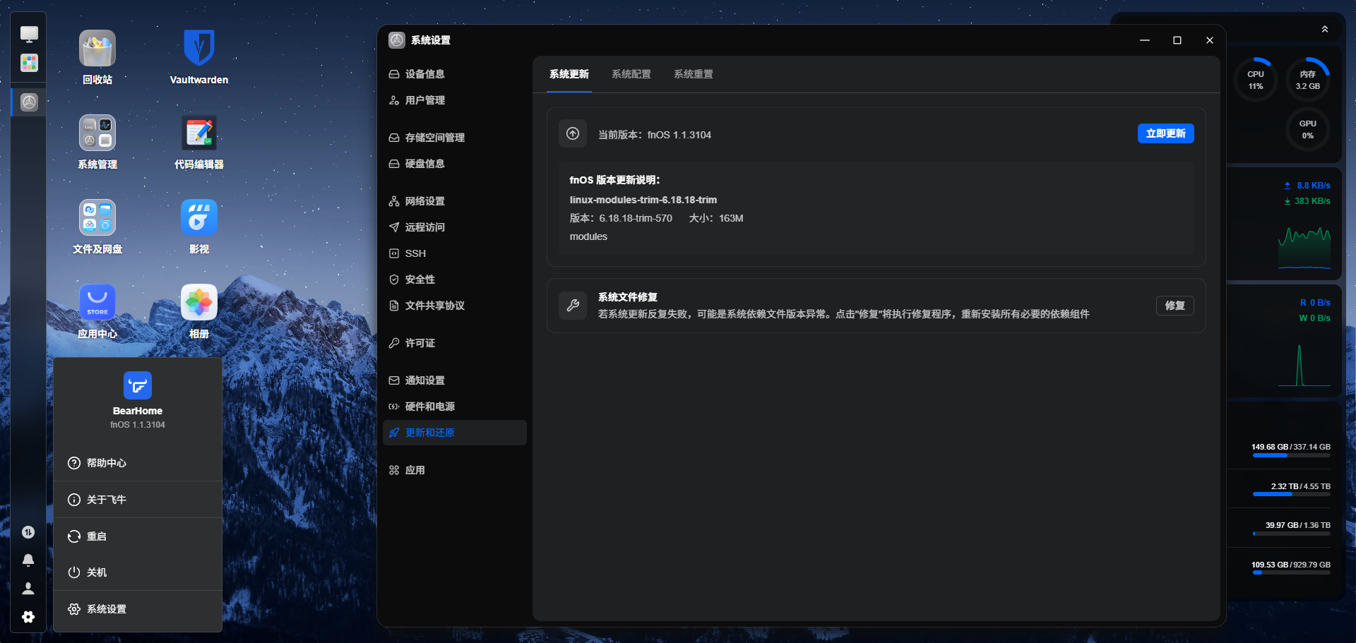Open 设备信息 in the settings sidebar
The image size is (1356, 643).
point(455,74)
